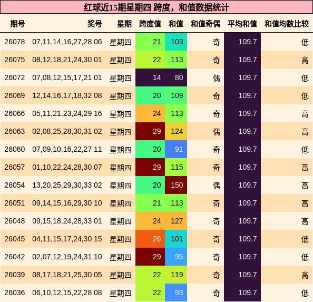
Task: Click sum value 93 in row 26036
Action: click(176, 293)
